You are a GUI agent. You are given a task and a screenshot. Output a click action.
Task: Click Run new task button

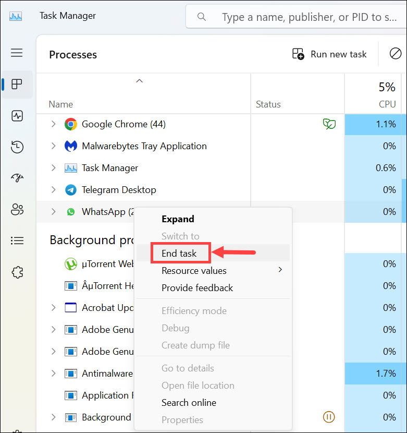coord(330,54)
